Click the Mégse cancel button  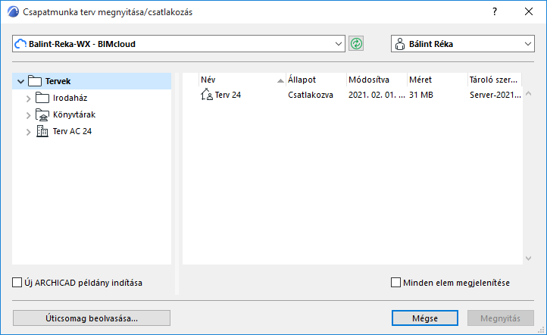click(424, 318)
